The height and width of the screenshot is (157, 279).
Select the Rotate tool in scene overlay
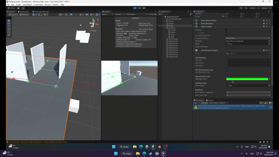coord(9,26)
